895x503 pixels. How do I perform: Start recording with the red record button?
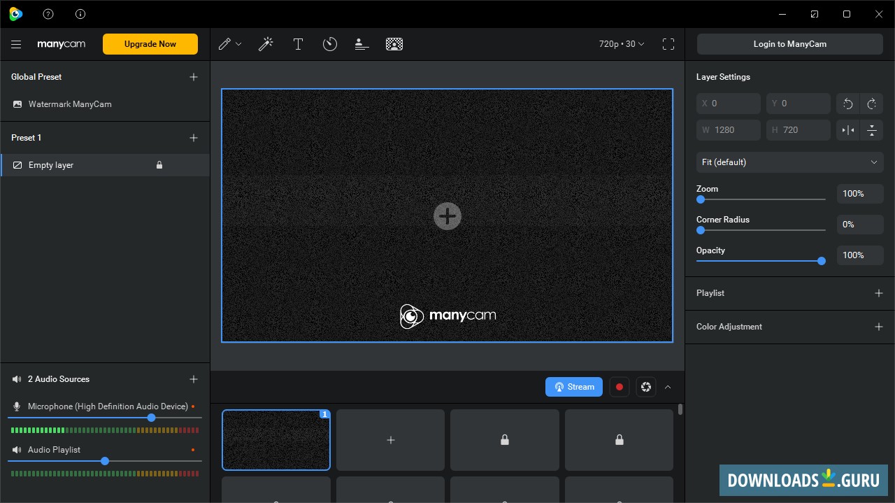coord(620,387)
